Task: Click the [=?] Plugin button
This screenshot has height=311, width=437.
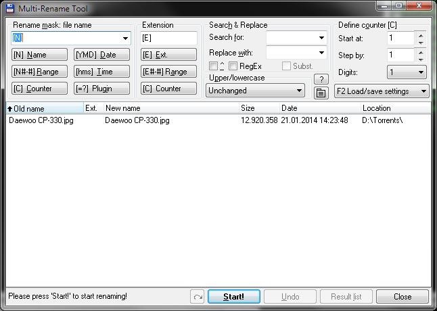Action: click(101, 89)
